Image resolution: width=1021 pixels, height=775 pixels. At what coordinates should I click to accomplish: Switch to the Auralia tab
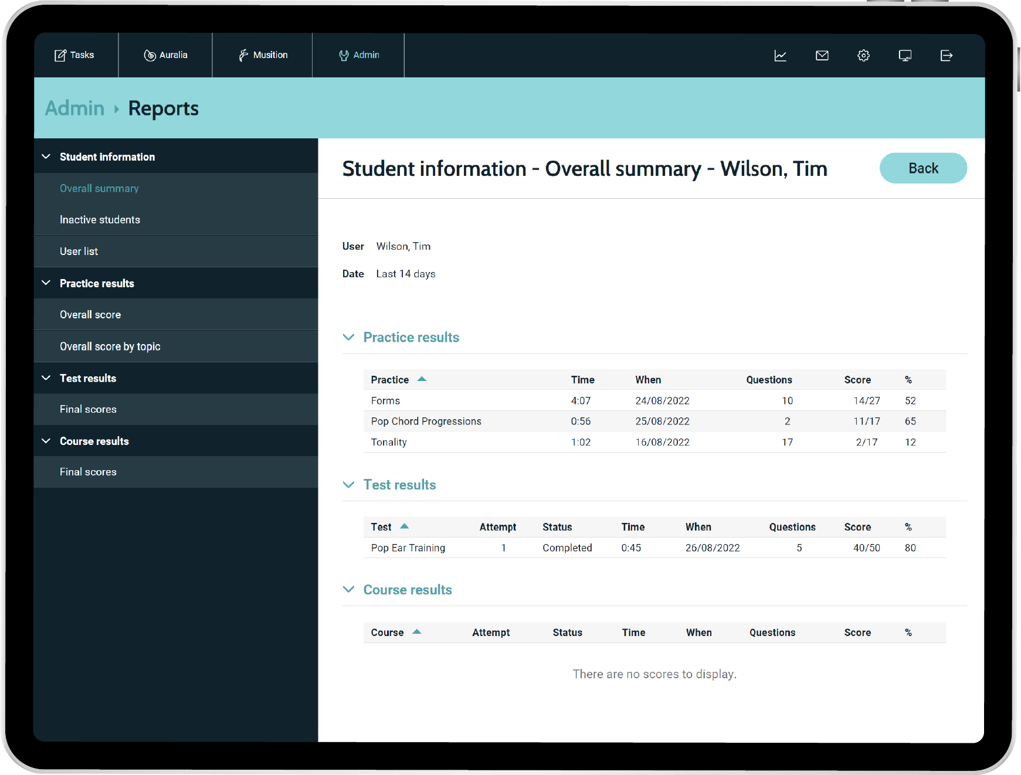tap(166, 55)
